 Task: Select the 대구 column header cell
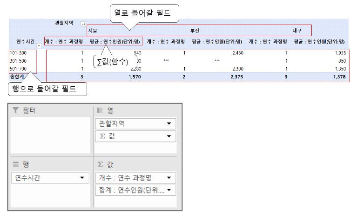(296, 31)
